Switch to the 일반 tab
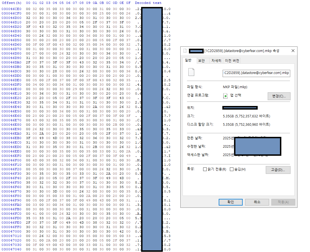Viewport: 310px width, 252px height. coord(188,61)
